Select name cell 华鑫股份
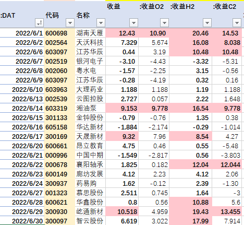 click(x=90, y=202)
